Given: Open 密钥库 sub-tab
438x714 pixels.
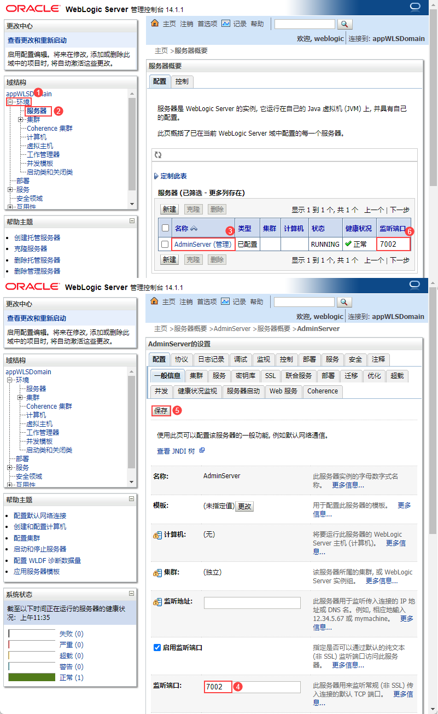Looking at the screenshot, I should (x=246, y=376).
